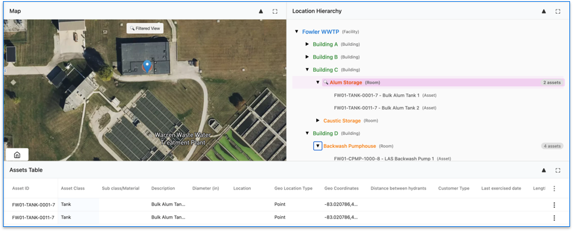Select the Fowler WWTP facility link
Screen dimensions: 573x231
click(320, 31)
